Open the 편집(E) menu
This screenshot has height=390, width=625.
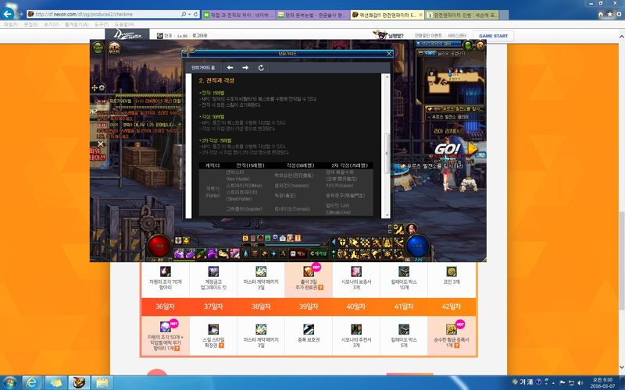pos(30,25)
